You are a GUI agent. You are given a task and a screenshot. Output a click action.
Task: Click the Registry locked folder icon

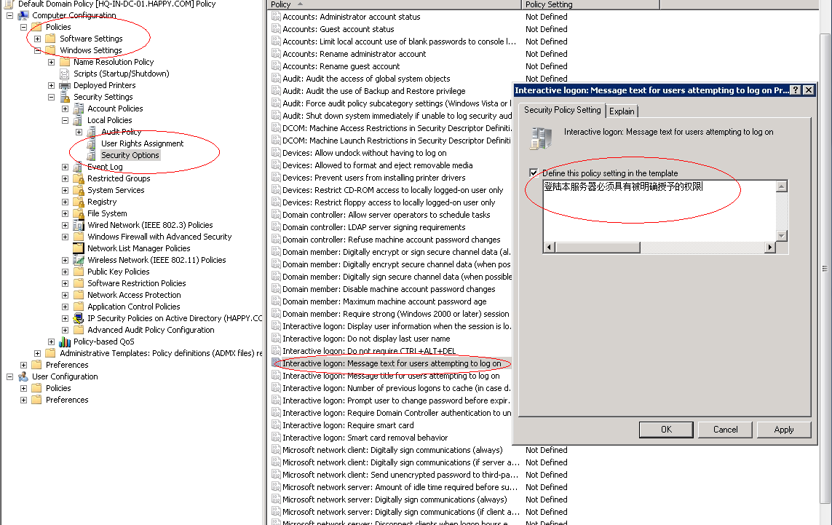79,202
